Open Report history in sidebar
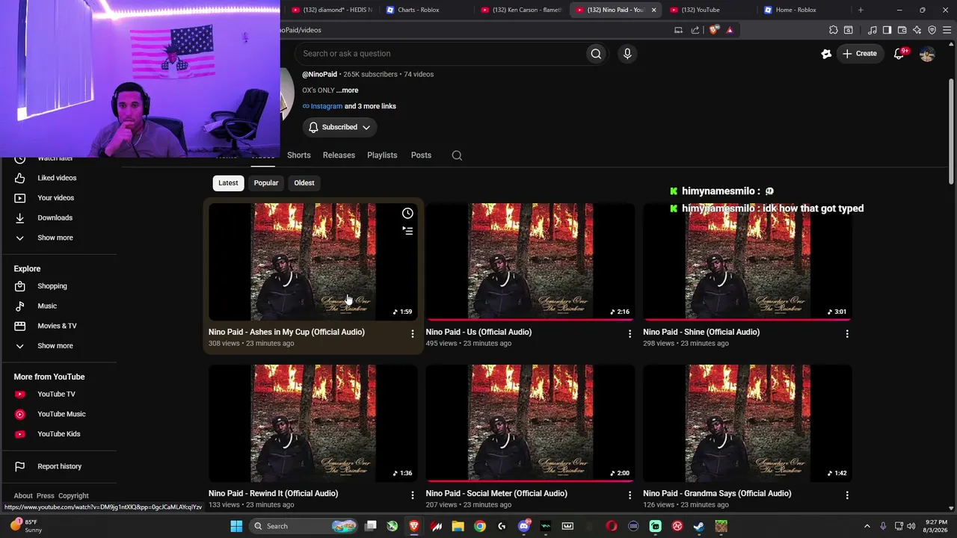Image resolution: width=957 pixels, height=538 pixels. [x=58, y=466]
